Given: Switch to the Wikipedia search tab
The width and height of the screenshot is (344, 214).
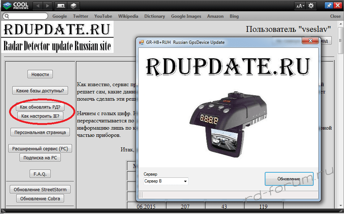Looking at the screenshot, I should [x=128, y=16].
